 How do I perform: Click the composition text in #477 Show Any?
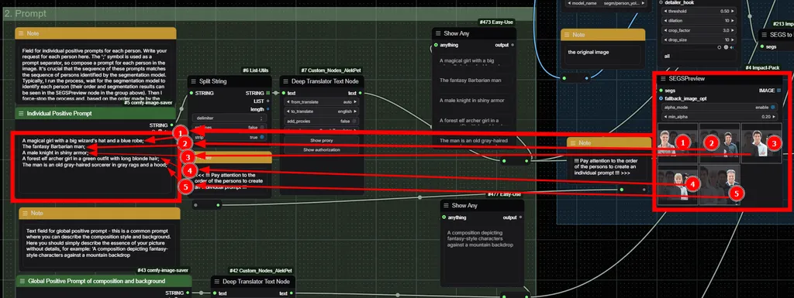pyautogui.click(x=481, y=238)
